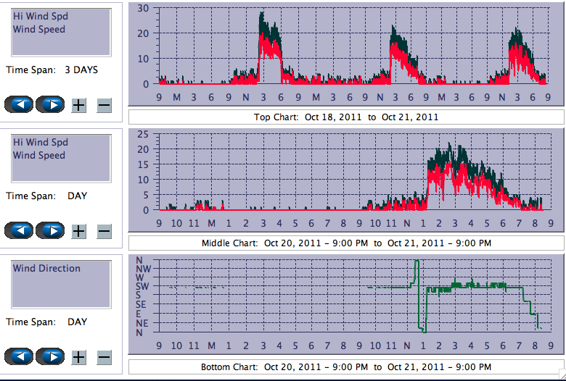Step the Wind Direction chart forward
Viewport: 566px width, 381px height.
[50, 356]
